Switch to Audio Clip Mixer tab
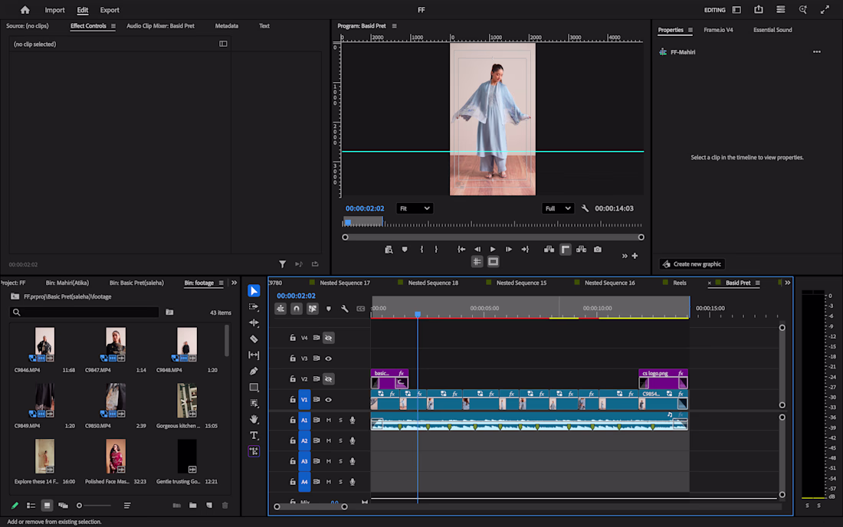Screen dimensions: 843x527 (160, 26)
